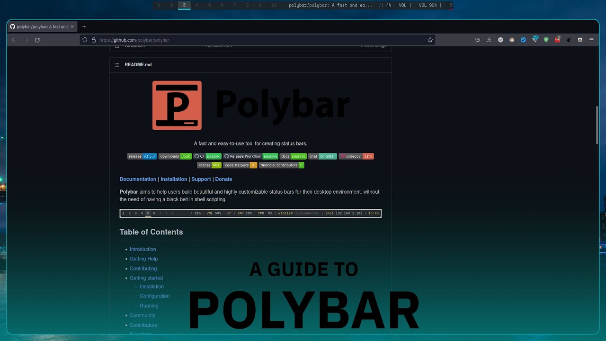Click the Polybar logo image
606x341 pixels.
[x=250, y=105]
